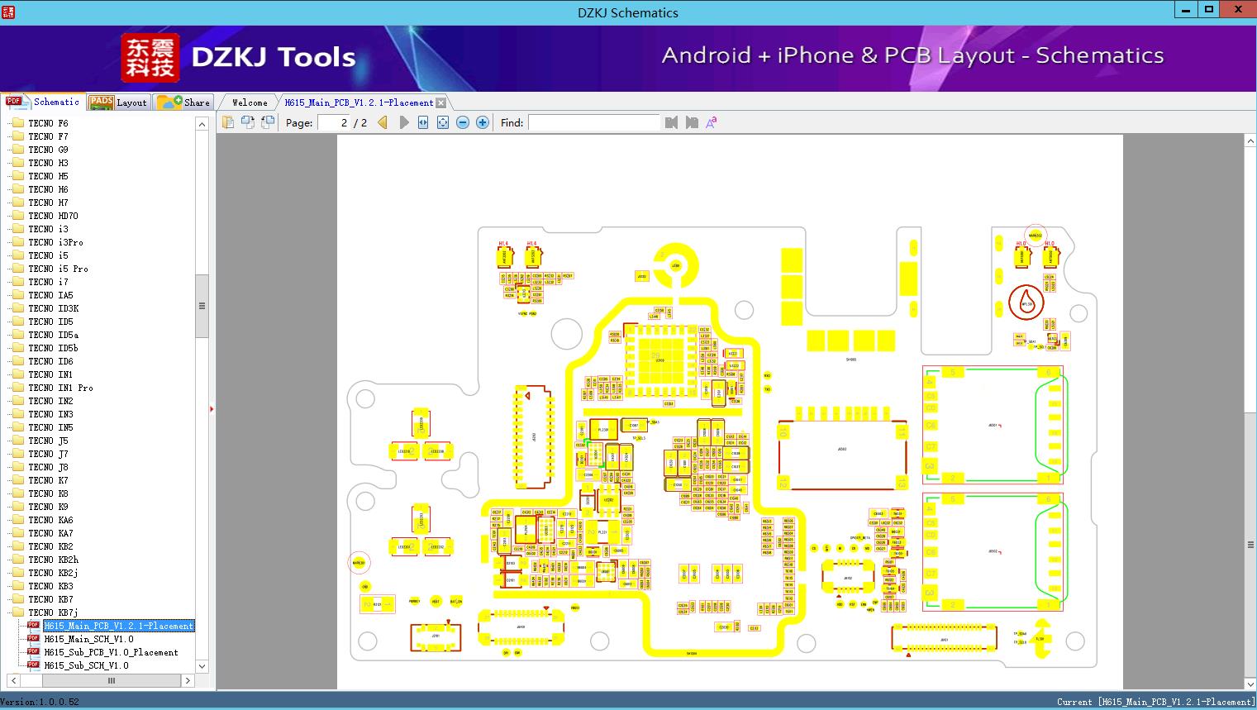This screenshot has width=1257, height=710.
Task: Select H615_Main_PCB_V1.2.1-Placement in tree
Action: pyautogui.click(x=119, y=626)
